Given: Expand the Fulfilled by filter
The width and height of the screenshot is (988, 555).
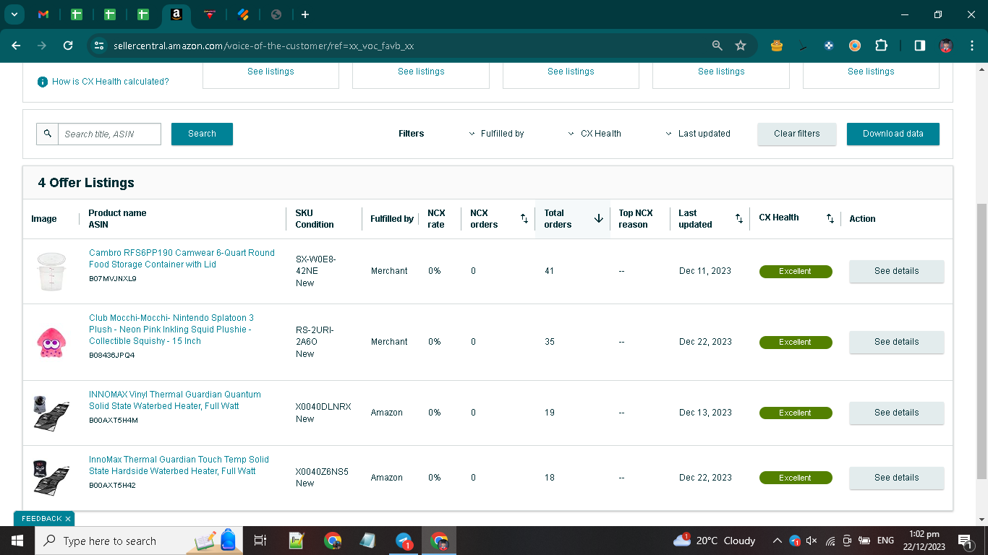Looking at the screenshot, I should click(x=496, y=134).
